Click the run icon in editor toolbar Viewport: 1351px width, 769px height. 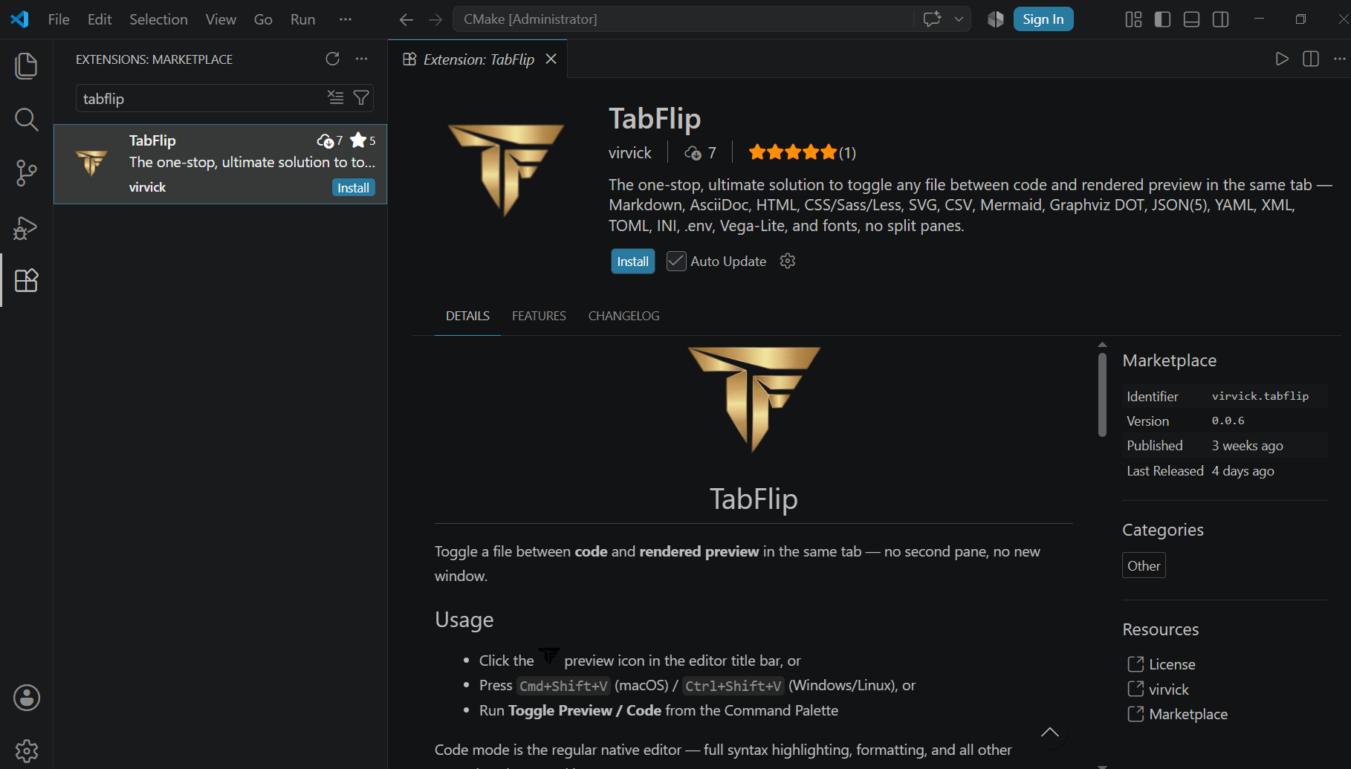1282,59
